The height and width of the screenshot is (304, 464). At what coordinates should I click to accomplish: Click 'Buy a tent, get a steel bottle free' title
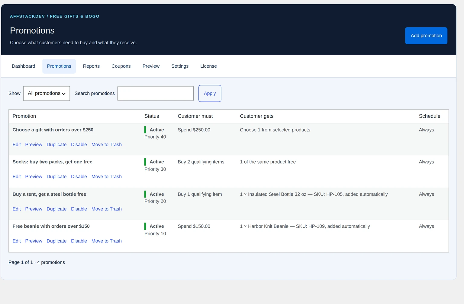[x=49, y=194]
